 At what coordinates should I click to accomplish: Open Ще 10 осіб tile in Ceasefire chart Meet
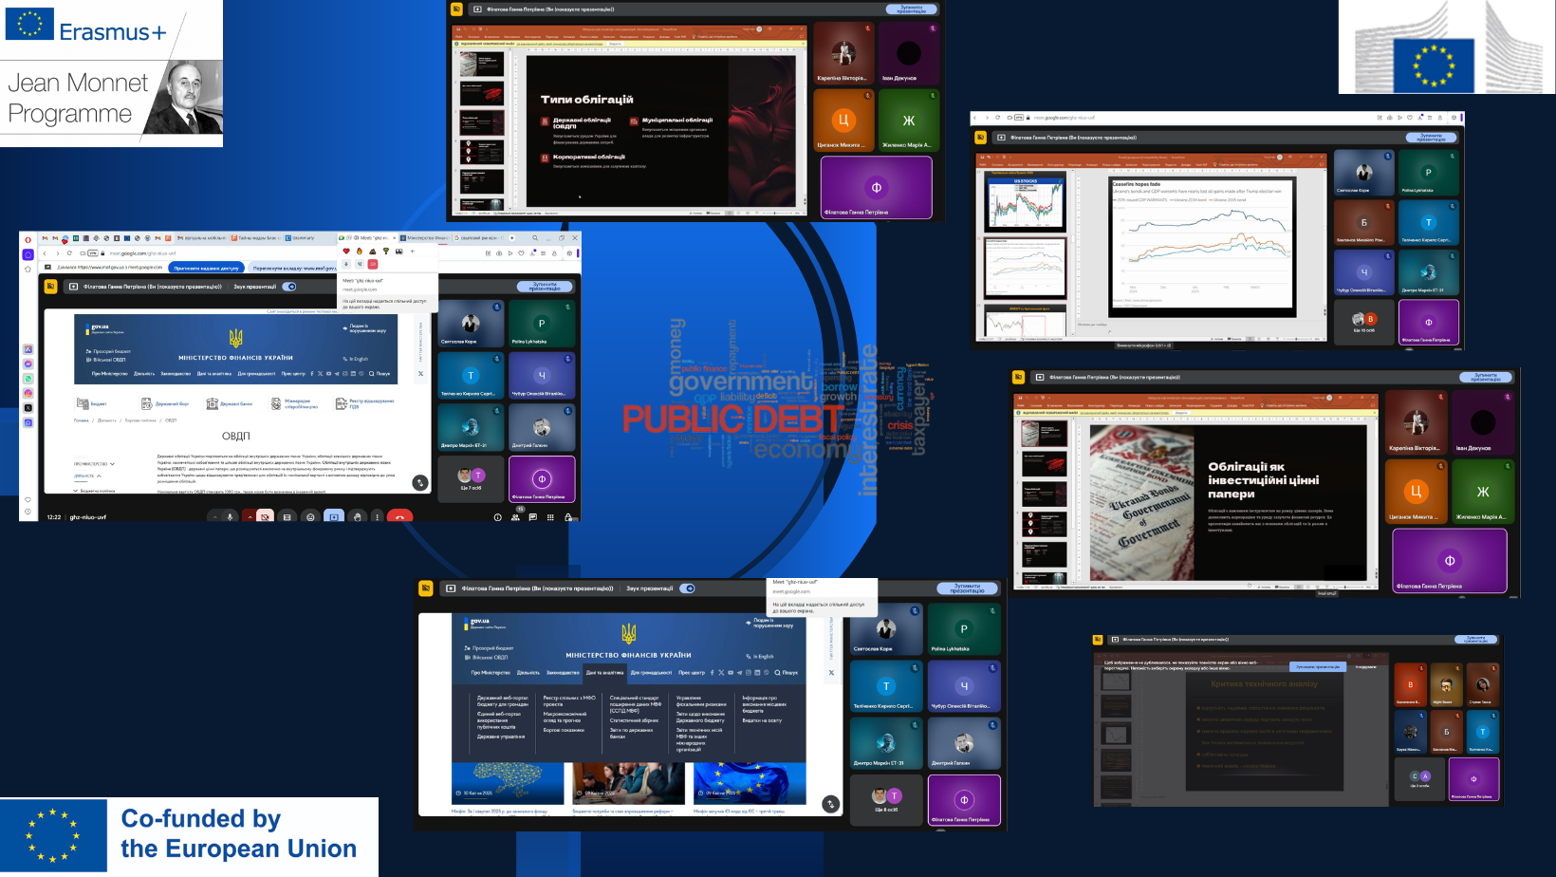click(x=1363, y=323)
